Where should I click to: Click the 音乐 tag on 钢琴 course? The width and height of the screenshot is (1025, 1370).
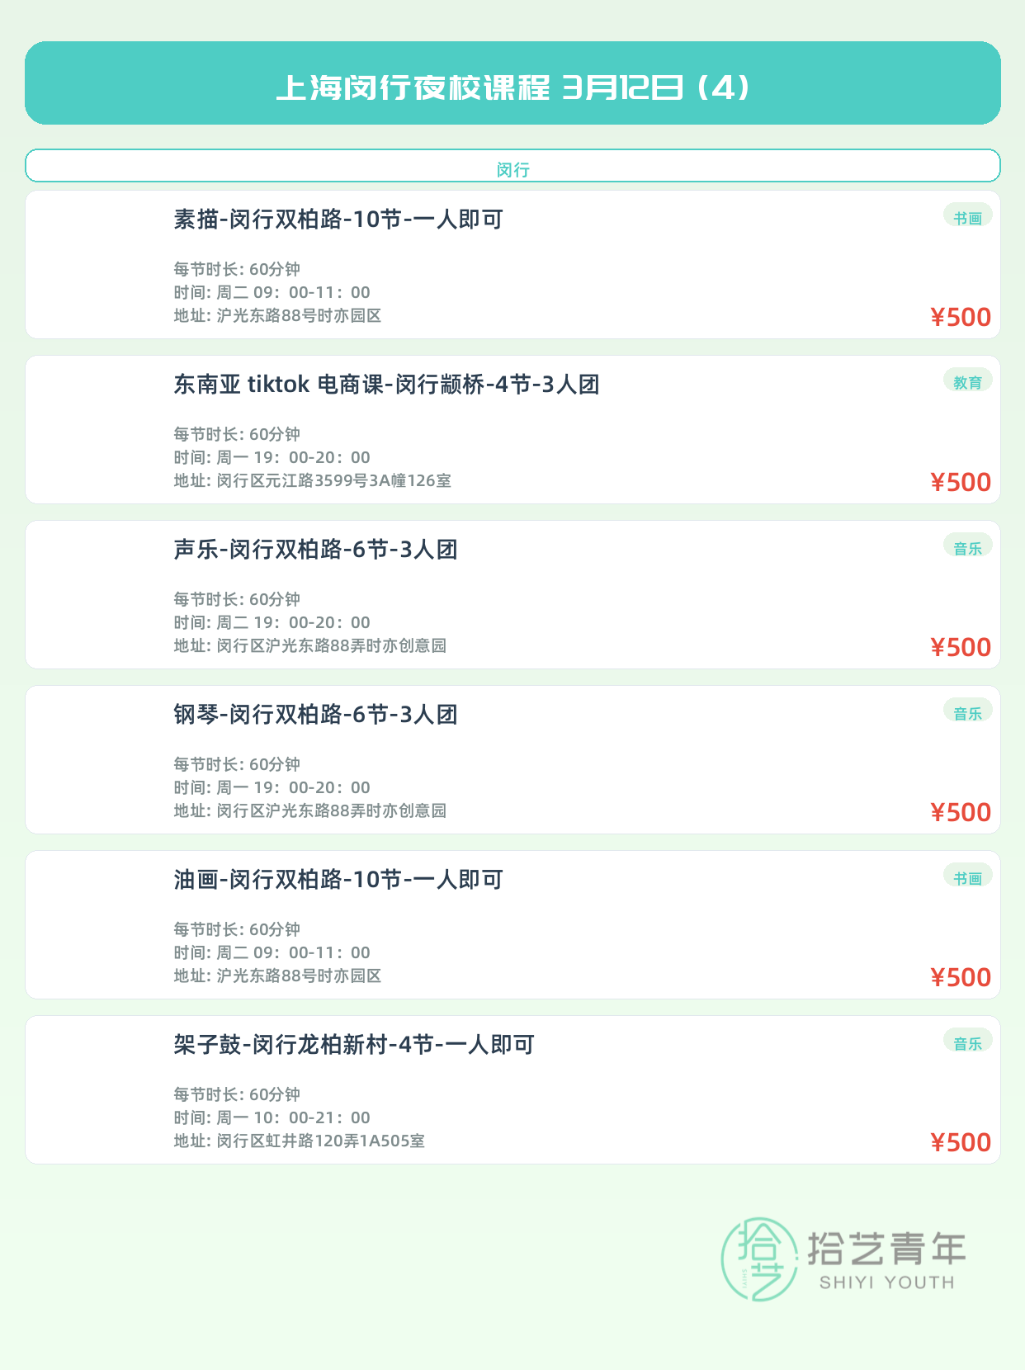(967, 712)
